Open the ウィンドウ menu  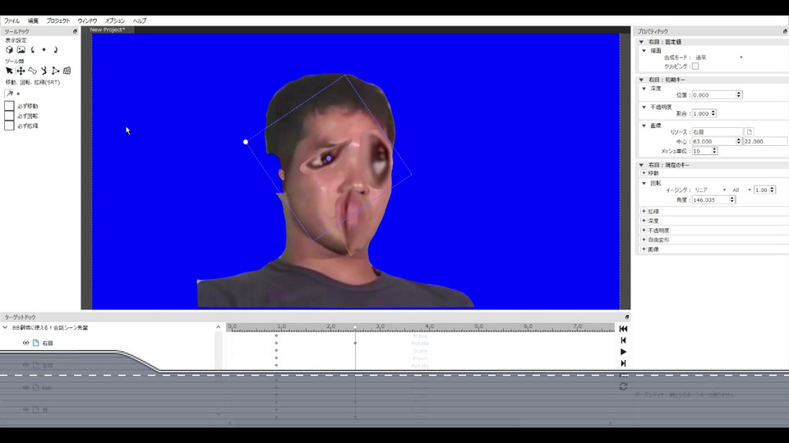click(x=87, y=21)
